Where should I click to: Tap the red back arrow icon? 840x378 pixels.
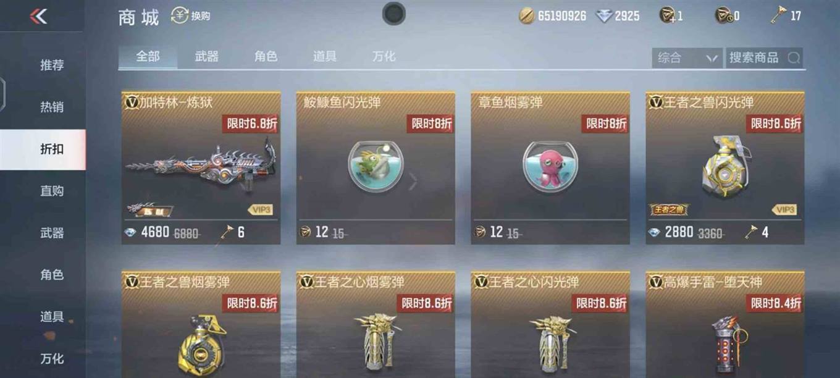point(38,17)
